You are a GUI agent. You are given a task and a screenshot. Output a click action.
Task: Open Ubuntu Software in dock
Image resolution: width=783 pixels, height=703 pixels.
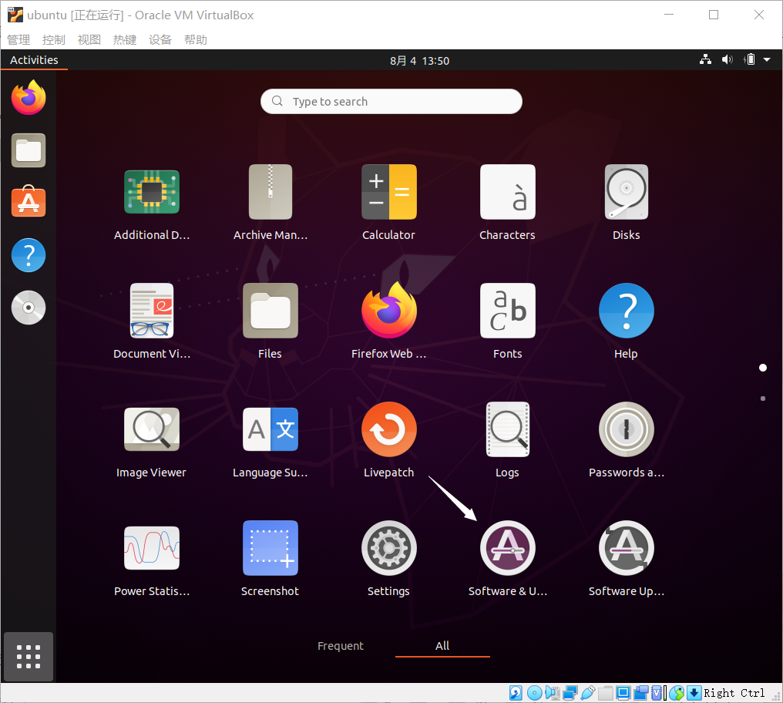coord(29,202)
